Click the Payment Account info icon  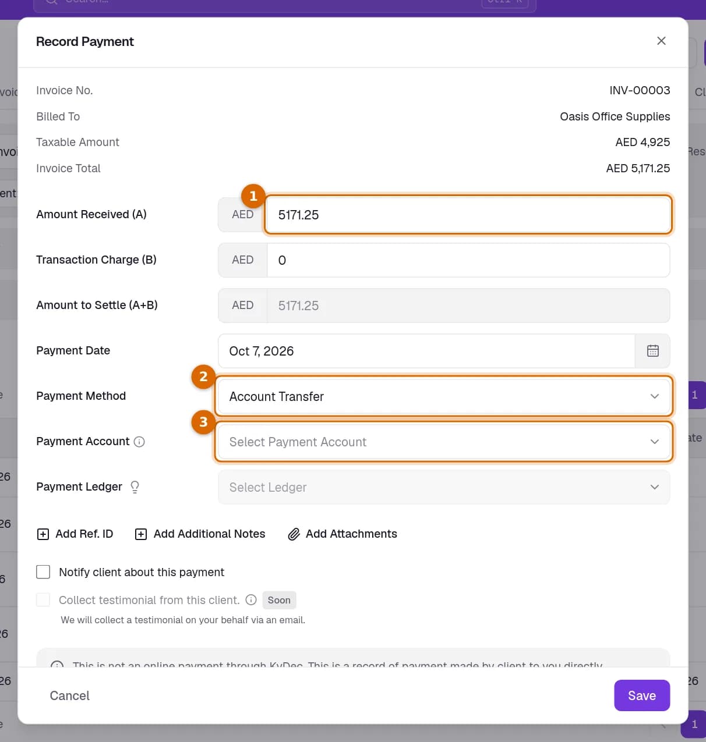click(x=139, y=442)
